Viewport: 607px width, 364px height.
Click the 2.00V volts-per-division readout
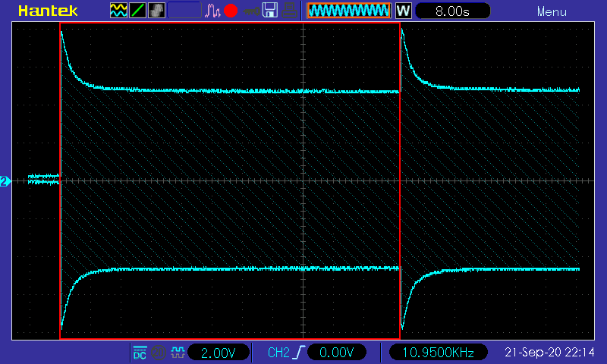coord(219,353)
